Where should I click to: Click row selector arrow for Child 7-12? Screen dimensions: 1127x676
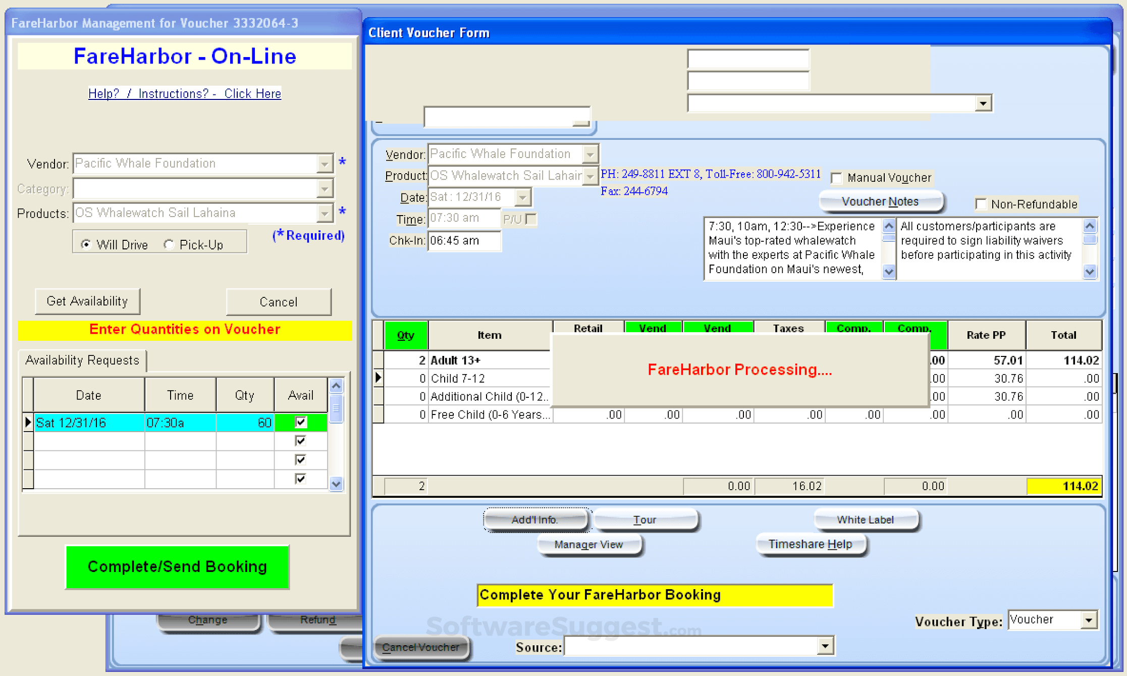point(378,378)
